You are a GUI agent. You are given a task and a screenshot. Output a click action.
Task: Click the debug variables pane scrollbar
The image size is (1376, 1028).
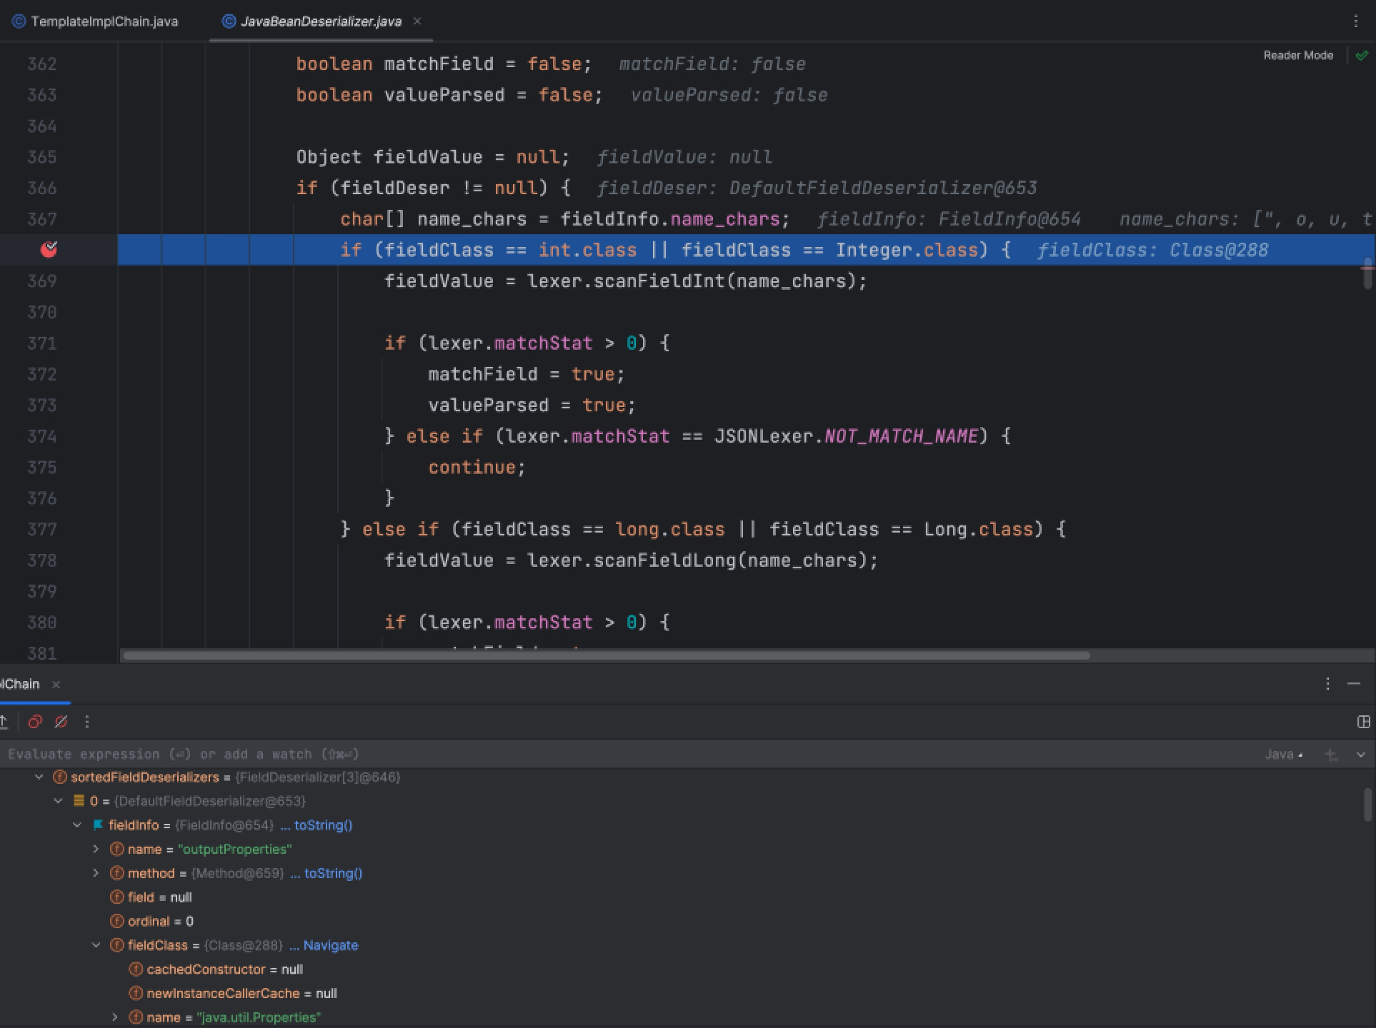coord(1367,805)
